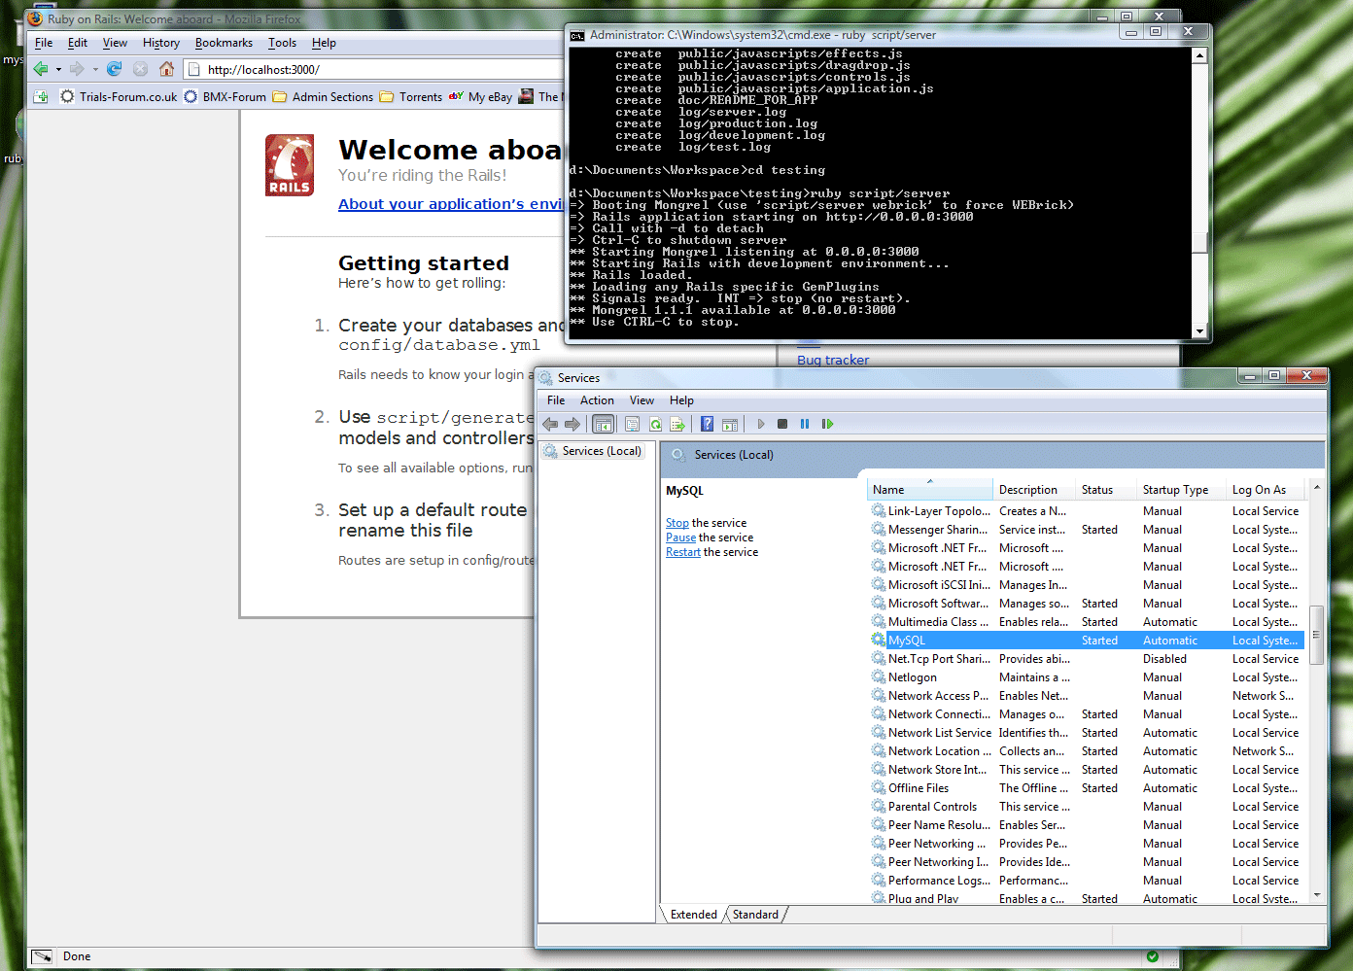Viewport: 1353px width, 971px height.
Task: Click 'Stop' the service link
Action: [676, 523]
